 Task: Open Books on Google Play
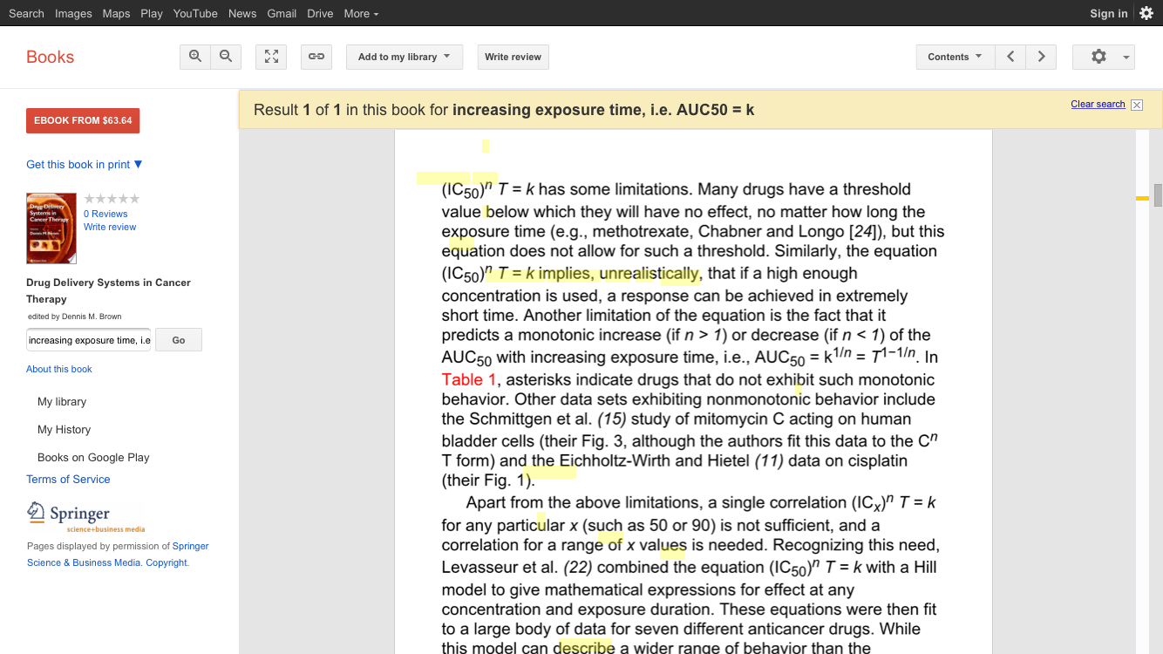tap(93, 458)
